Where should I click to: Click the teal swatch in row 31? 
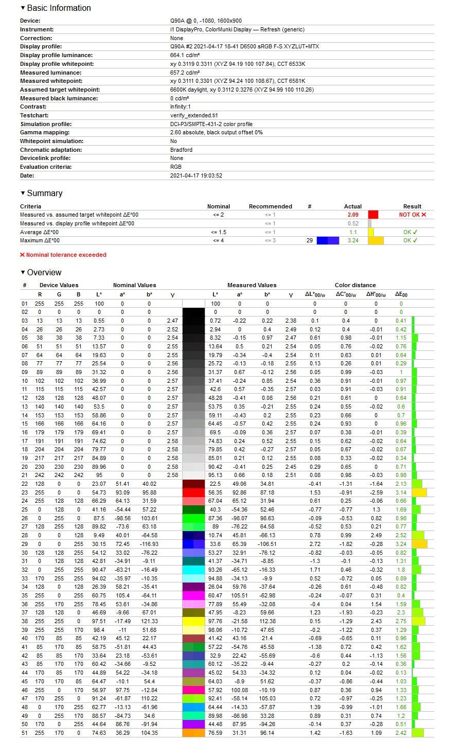point(193,561)
